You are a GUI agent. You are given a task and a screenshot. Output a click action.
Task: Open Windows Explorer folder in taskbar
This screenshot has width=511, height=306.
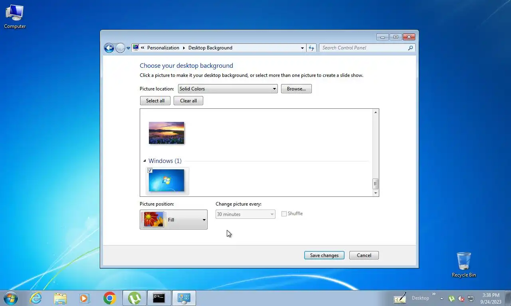pos(60,298)
